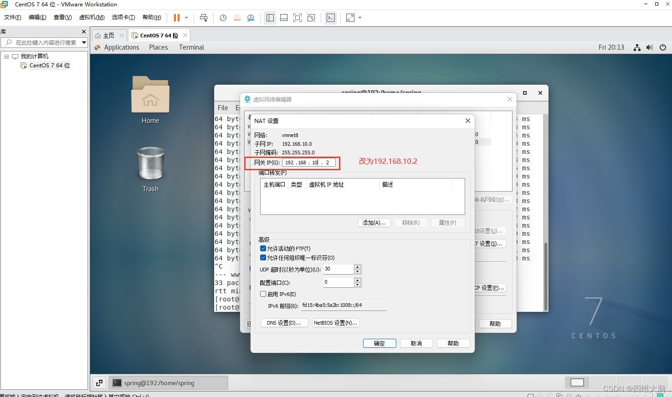672x397 pixels.
Task: Click the GNOME show desktop icon
Action: click(x=99, y=383)
